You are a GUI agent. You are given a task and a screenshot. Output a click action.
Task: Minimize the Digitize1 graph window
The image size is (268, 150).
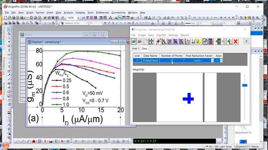[x=114, y=42]
